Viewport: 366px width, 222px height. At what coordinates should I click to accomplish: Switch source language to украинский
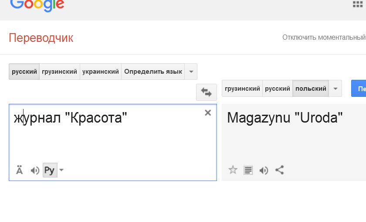[x=101, y=72]
